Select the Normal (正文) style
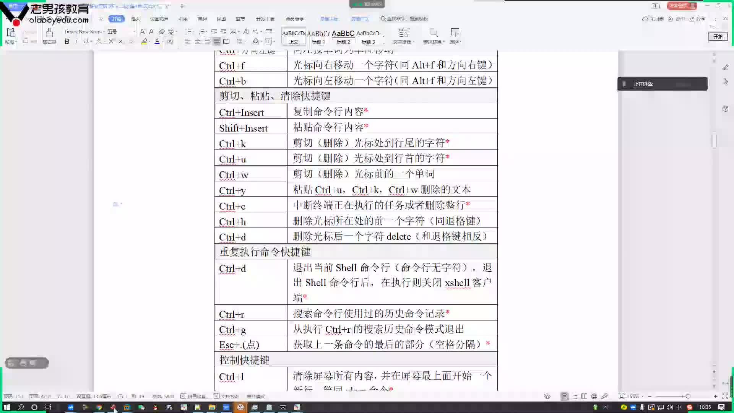The height and width of the screenshot is (413, 734). pos(294,37)
